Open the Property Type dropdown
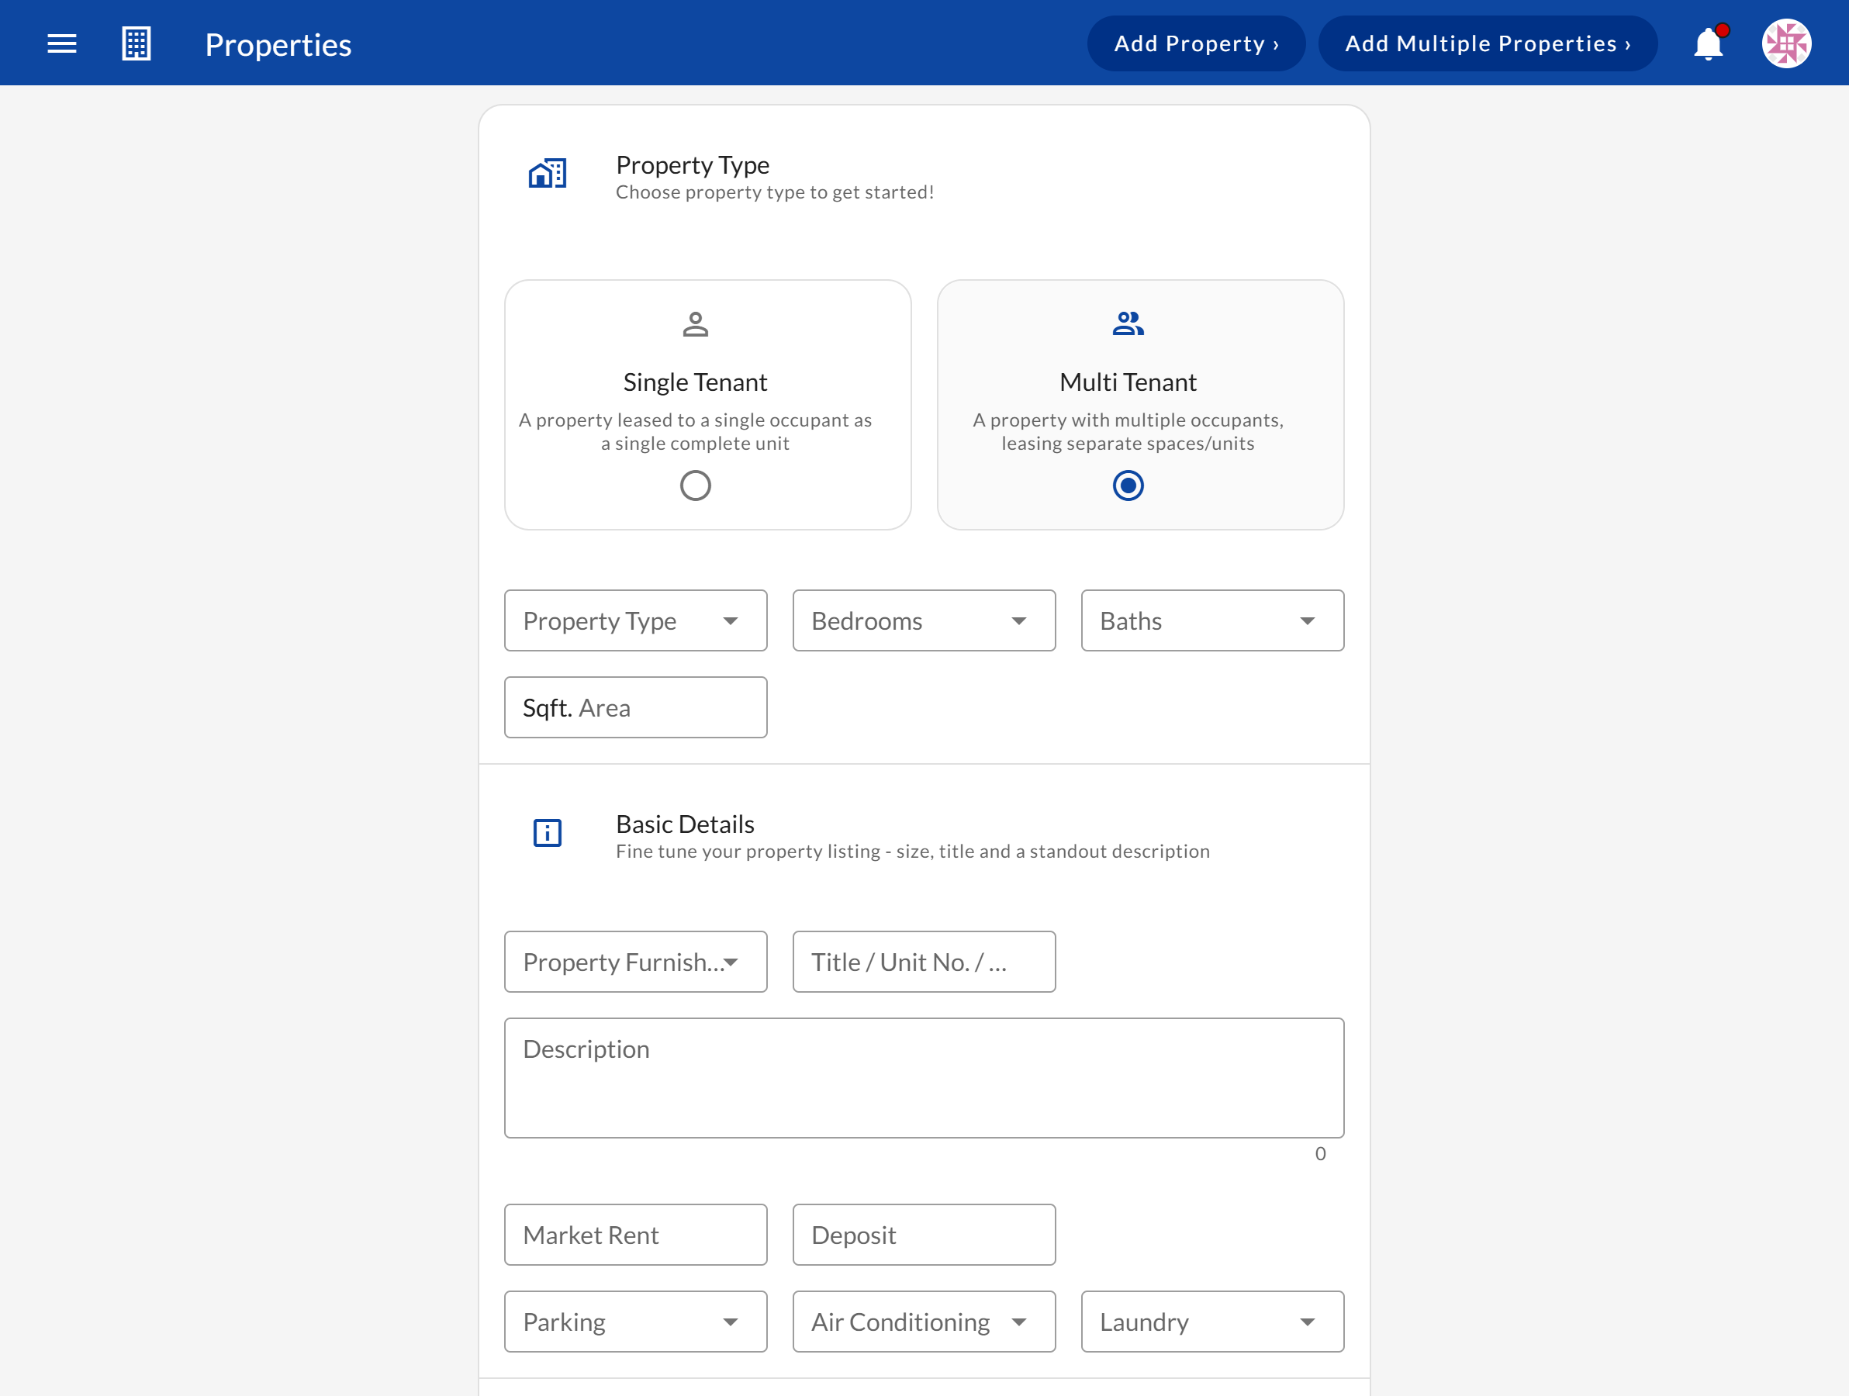1849x1396 pixels. [x=635, y=620]
